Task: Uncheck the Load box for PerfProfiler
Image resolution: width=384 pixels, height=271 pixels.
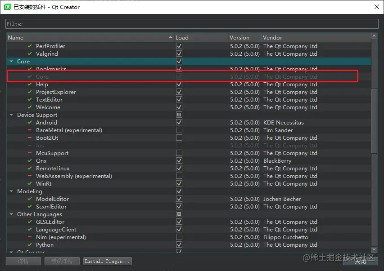Action: coord(179,46)
